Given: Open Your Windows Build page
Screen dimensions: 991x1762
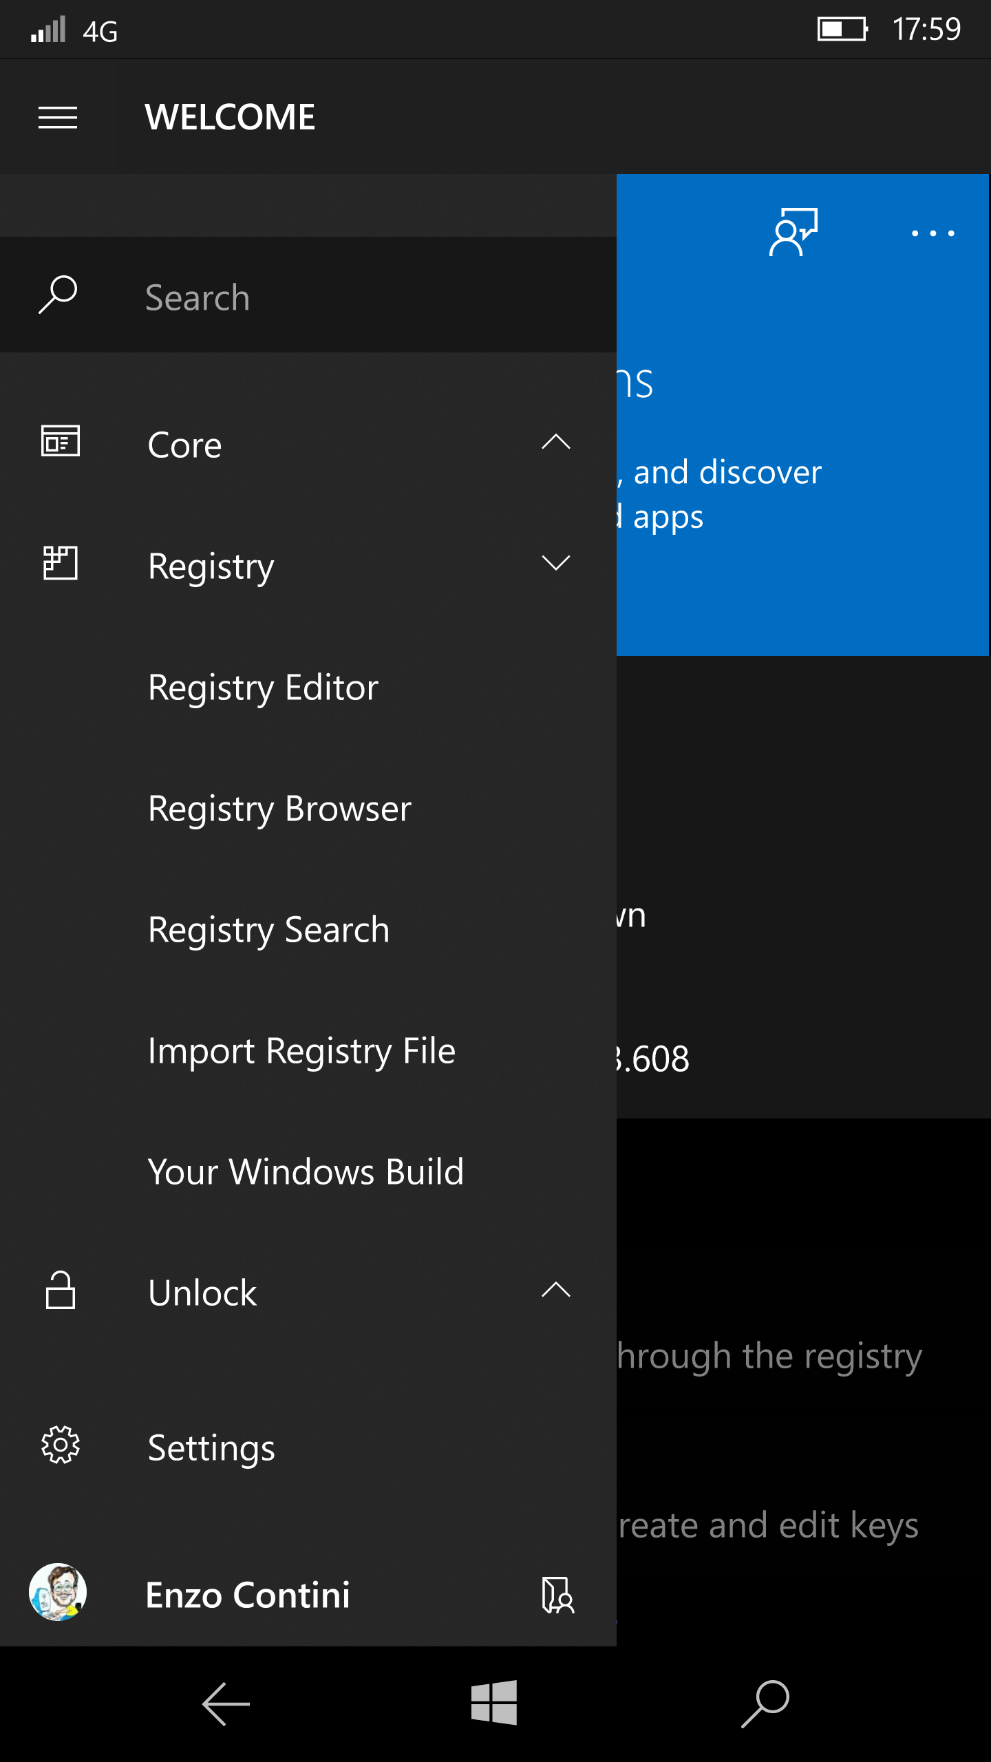Looking at the screenshot, I should point(306,1172).
